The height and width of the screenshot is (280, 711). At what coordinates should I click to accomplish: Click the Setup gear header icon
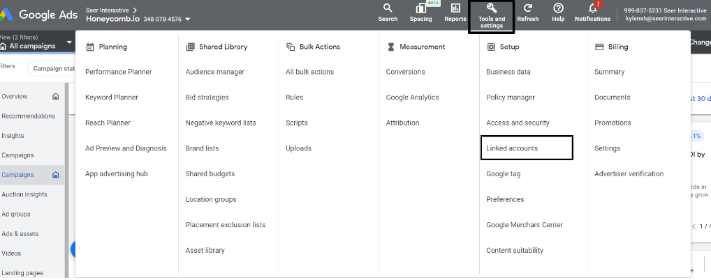[490, 47]
